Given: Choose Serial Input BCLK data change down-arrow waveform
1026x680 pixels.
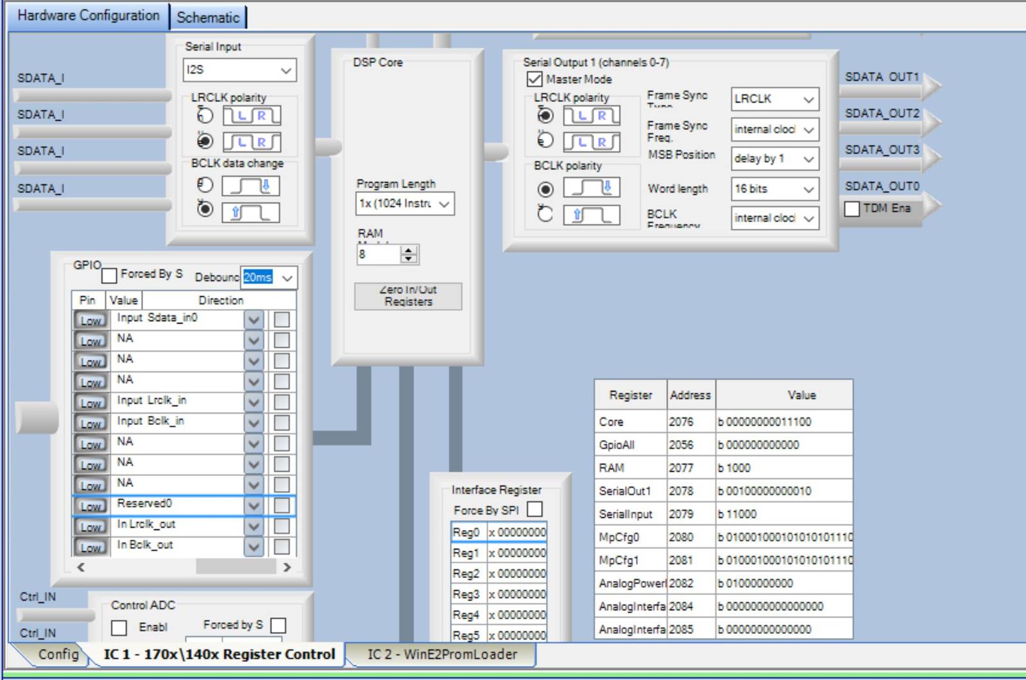Looking at the screenshot, I should pyautogui.click(x=251, y=186).
